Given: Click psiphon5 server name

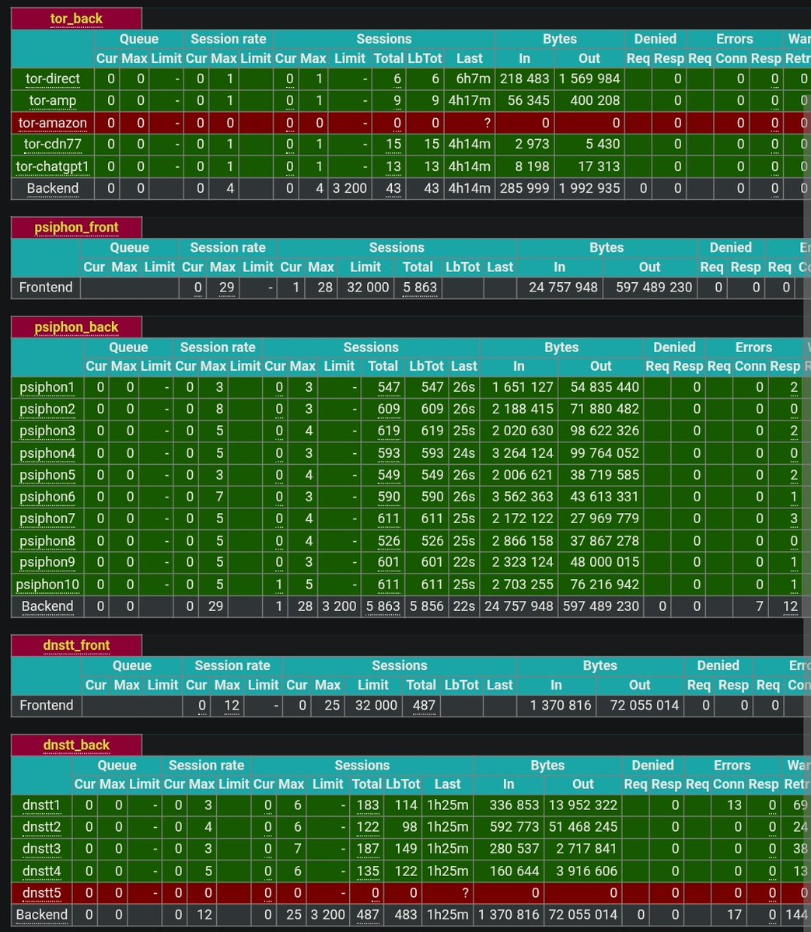Looking at the screenshot, I should point(47,475).
